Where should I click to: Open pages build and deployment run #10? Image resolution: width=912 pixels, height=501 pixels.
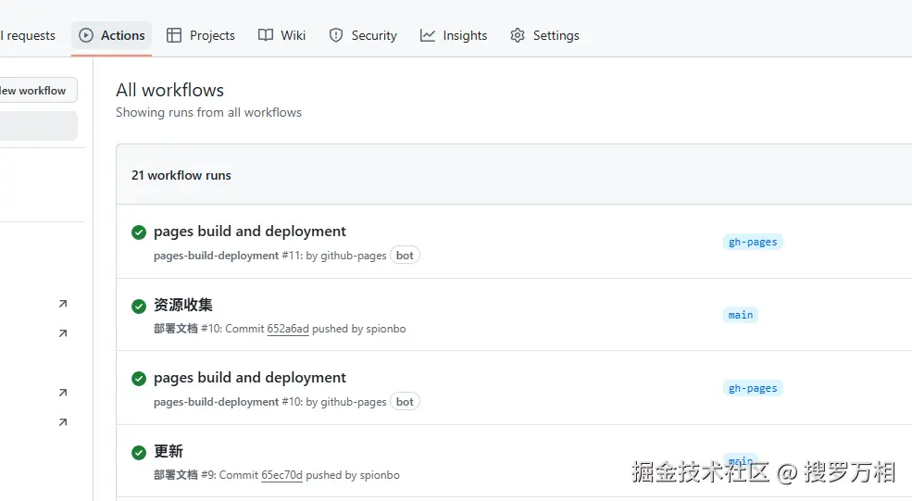pyautogui.click(x=250, y=378)
